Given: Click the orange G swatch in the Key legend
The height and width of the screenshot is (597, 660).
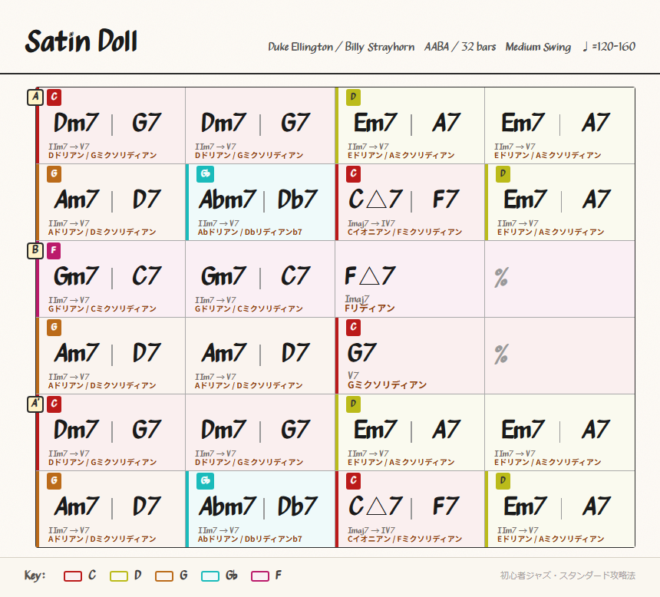Looking at the screenshot, I should click(164, 576).
